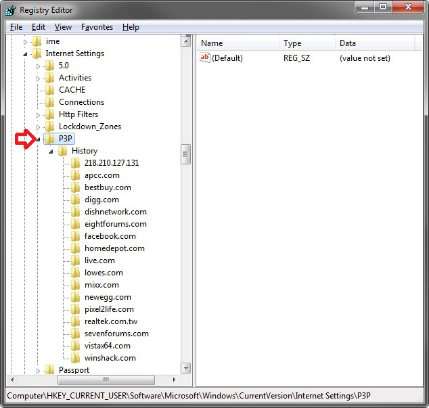The height and width of the screenshot is (408, 429).
Task: Click the horizontal scrollbar thumb in tree
Action: point(106,380)
